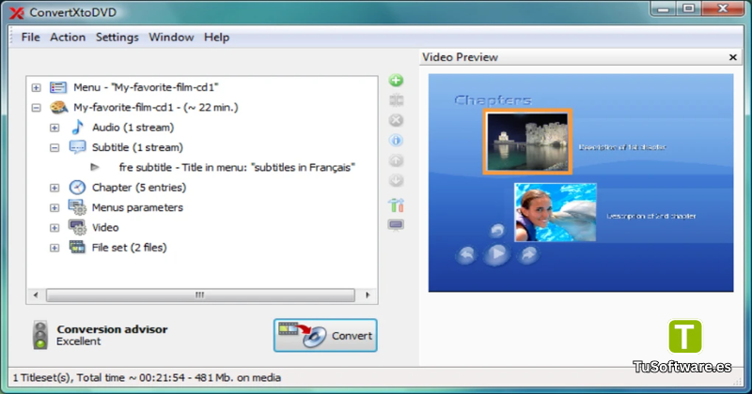Click the grey remove item X icon

tap(396, 120)
